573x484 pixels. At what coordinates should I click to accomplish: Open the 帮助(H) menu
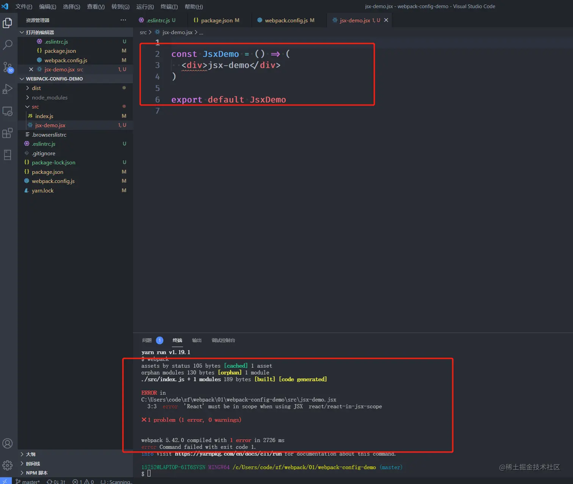(194, 6)
